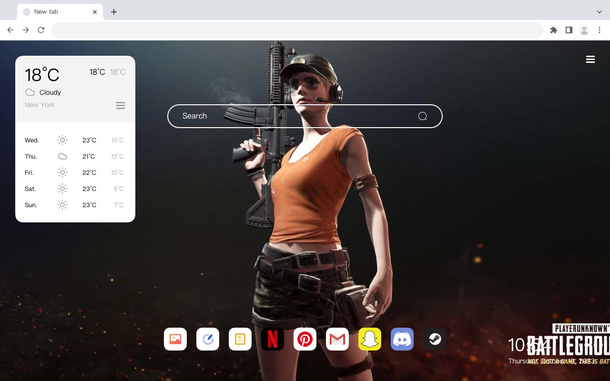Screen dimensions: 610x381
Task: Expand the tab search chevron
Action: tap(600, 12)
